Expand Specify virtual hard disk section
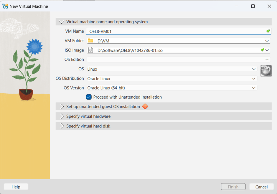277x194 pixels. point(62,126)
